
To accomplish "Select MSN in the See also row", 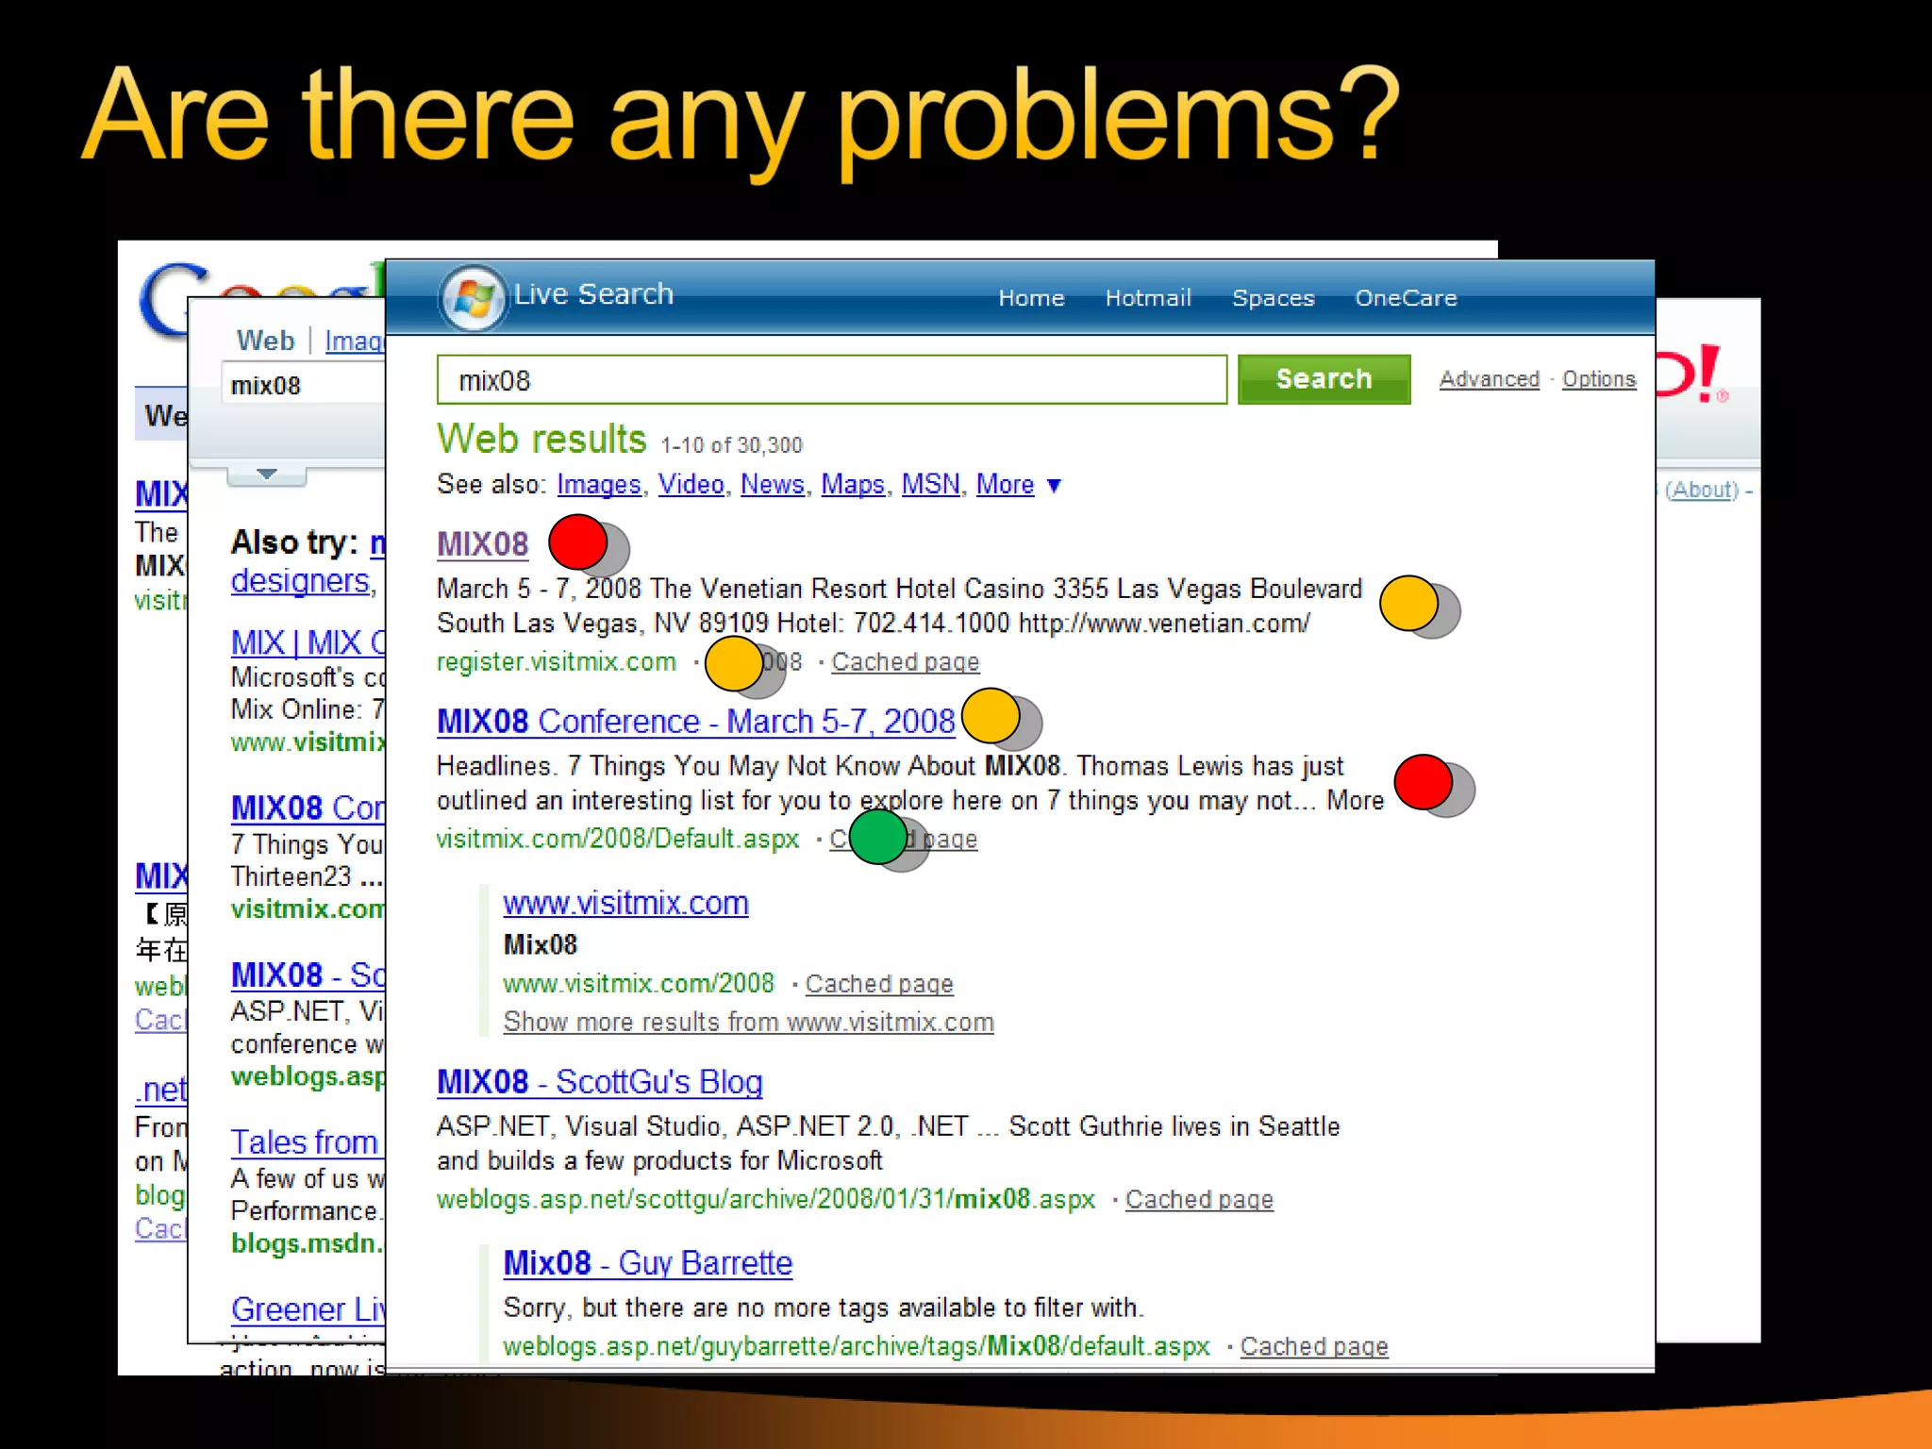I will click(x=930, y=485).
